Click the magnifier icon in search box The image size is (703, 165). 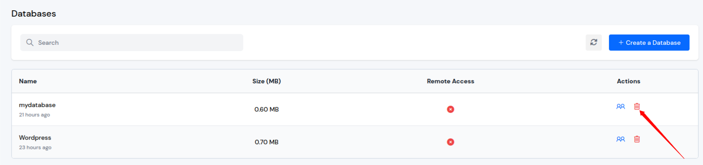click(x=30, y=43)
